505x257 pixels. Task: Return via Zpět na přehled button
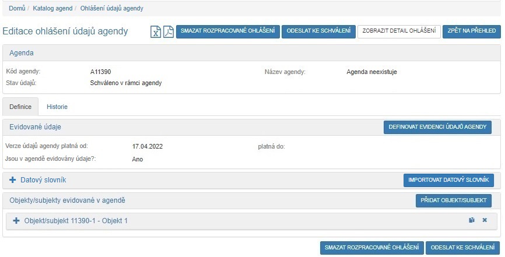point(472,31)
